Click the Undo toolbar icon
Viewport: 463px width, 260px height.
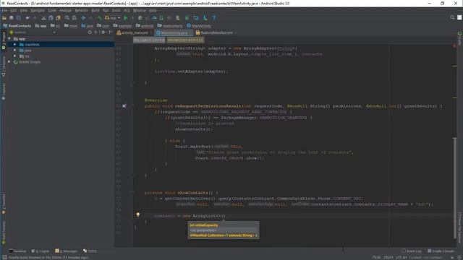(x=27, y=18)
